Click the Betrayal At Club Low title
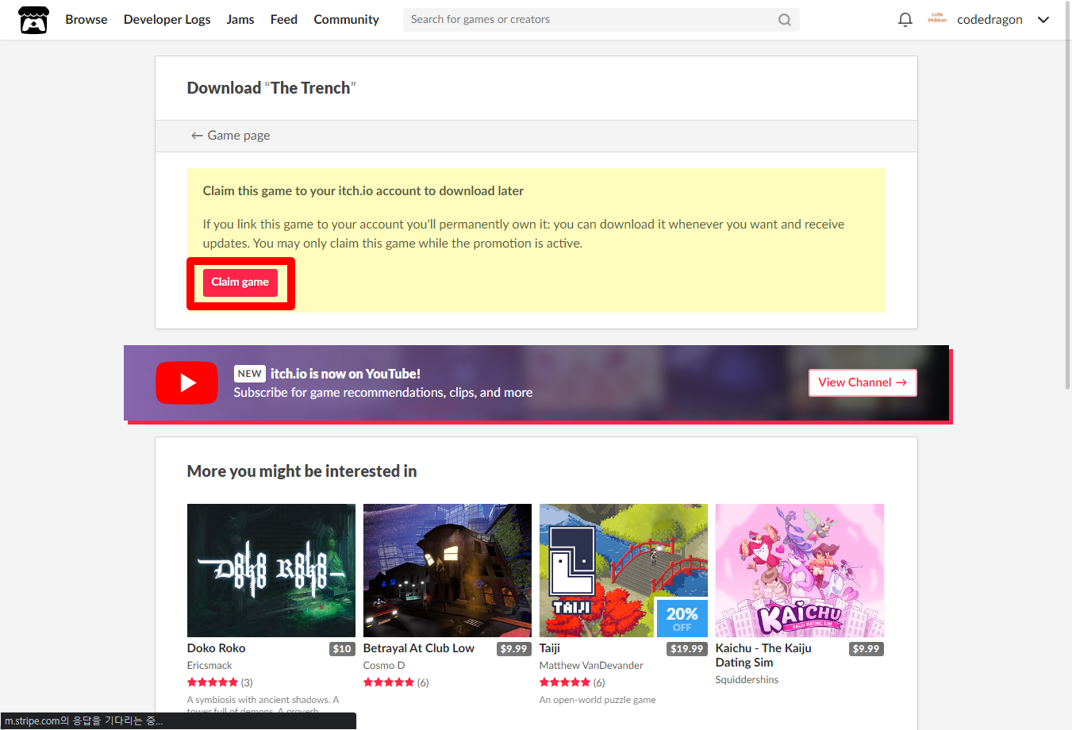Screen dimensions: 1072x730 419,648
